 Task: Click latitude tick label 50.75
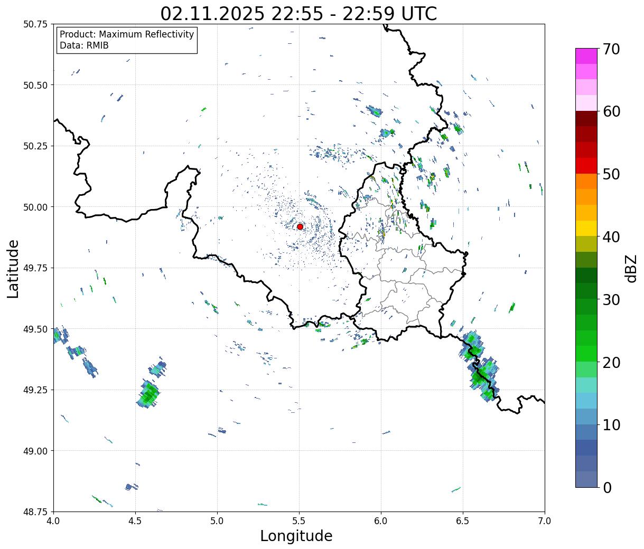[x=35, y=24]
